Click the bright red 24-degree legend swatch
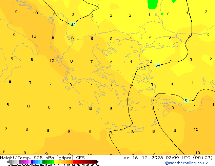The height and width of the screenshot is (166, 215). coord(74,162)
